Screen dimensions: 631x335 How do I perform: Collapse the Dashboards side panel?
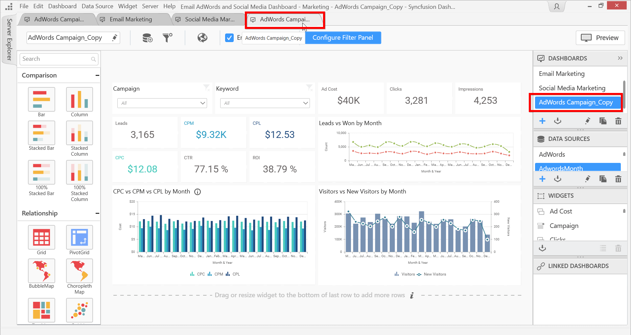pos(620,58)
